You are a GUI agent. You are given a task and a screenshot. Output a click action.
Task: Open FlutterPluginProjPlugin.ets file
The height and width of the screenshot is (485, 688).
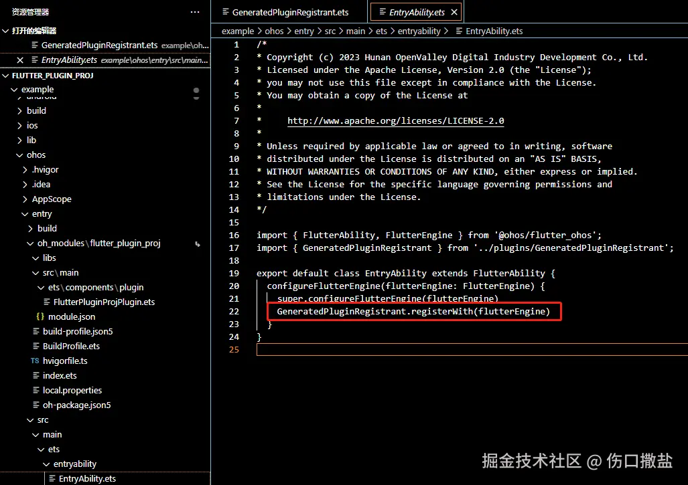click(x=104, y=302)
